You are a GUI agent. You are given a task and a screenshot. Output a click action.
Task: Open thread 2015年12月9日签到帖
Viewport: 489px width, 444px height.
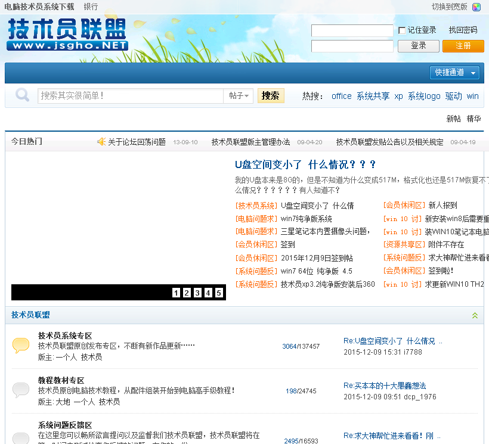coord(317,258)
